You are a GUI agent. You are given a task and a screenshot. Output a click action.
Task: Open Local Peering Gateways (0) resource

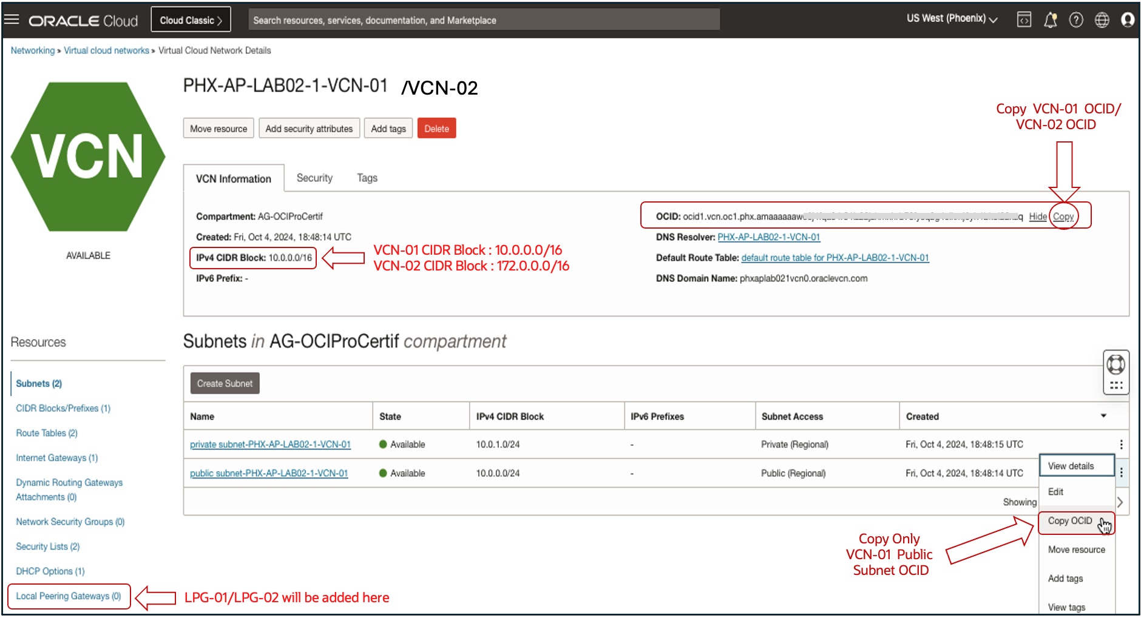69,596
